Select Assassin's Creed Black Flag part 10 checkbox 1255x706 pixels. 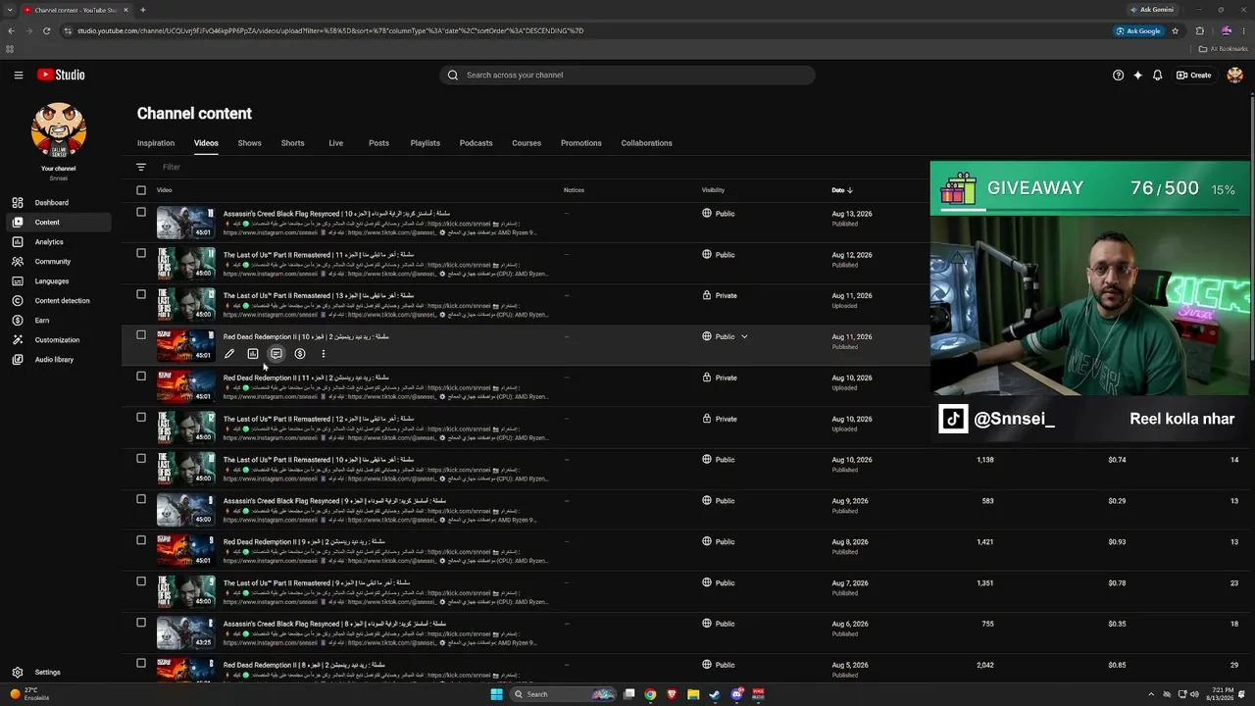141,213
